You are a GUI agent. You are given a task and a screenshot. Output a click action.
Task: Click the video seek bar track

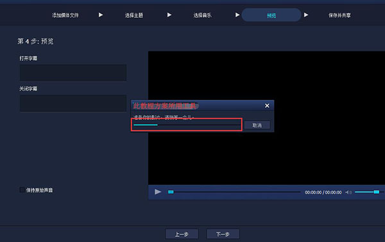pos(234,192)
